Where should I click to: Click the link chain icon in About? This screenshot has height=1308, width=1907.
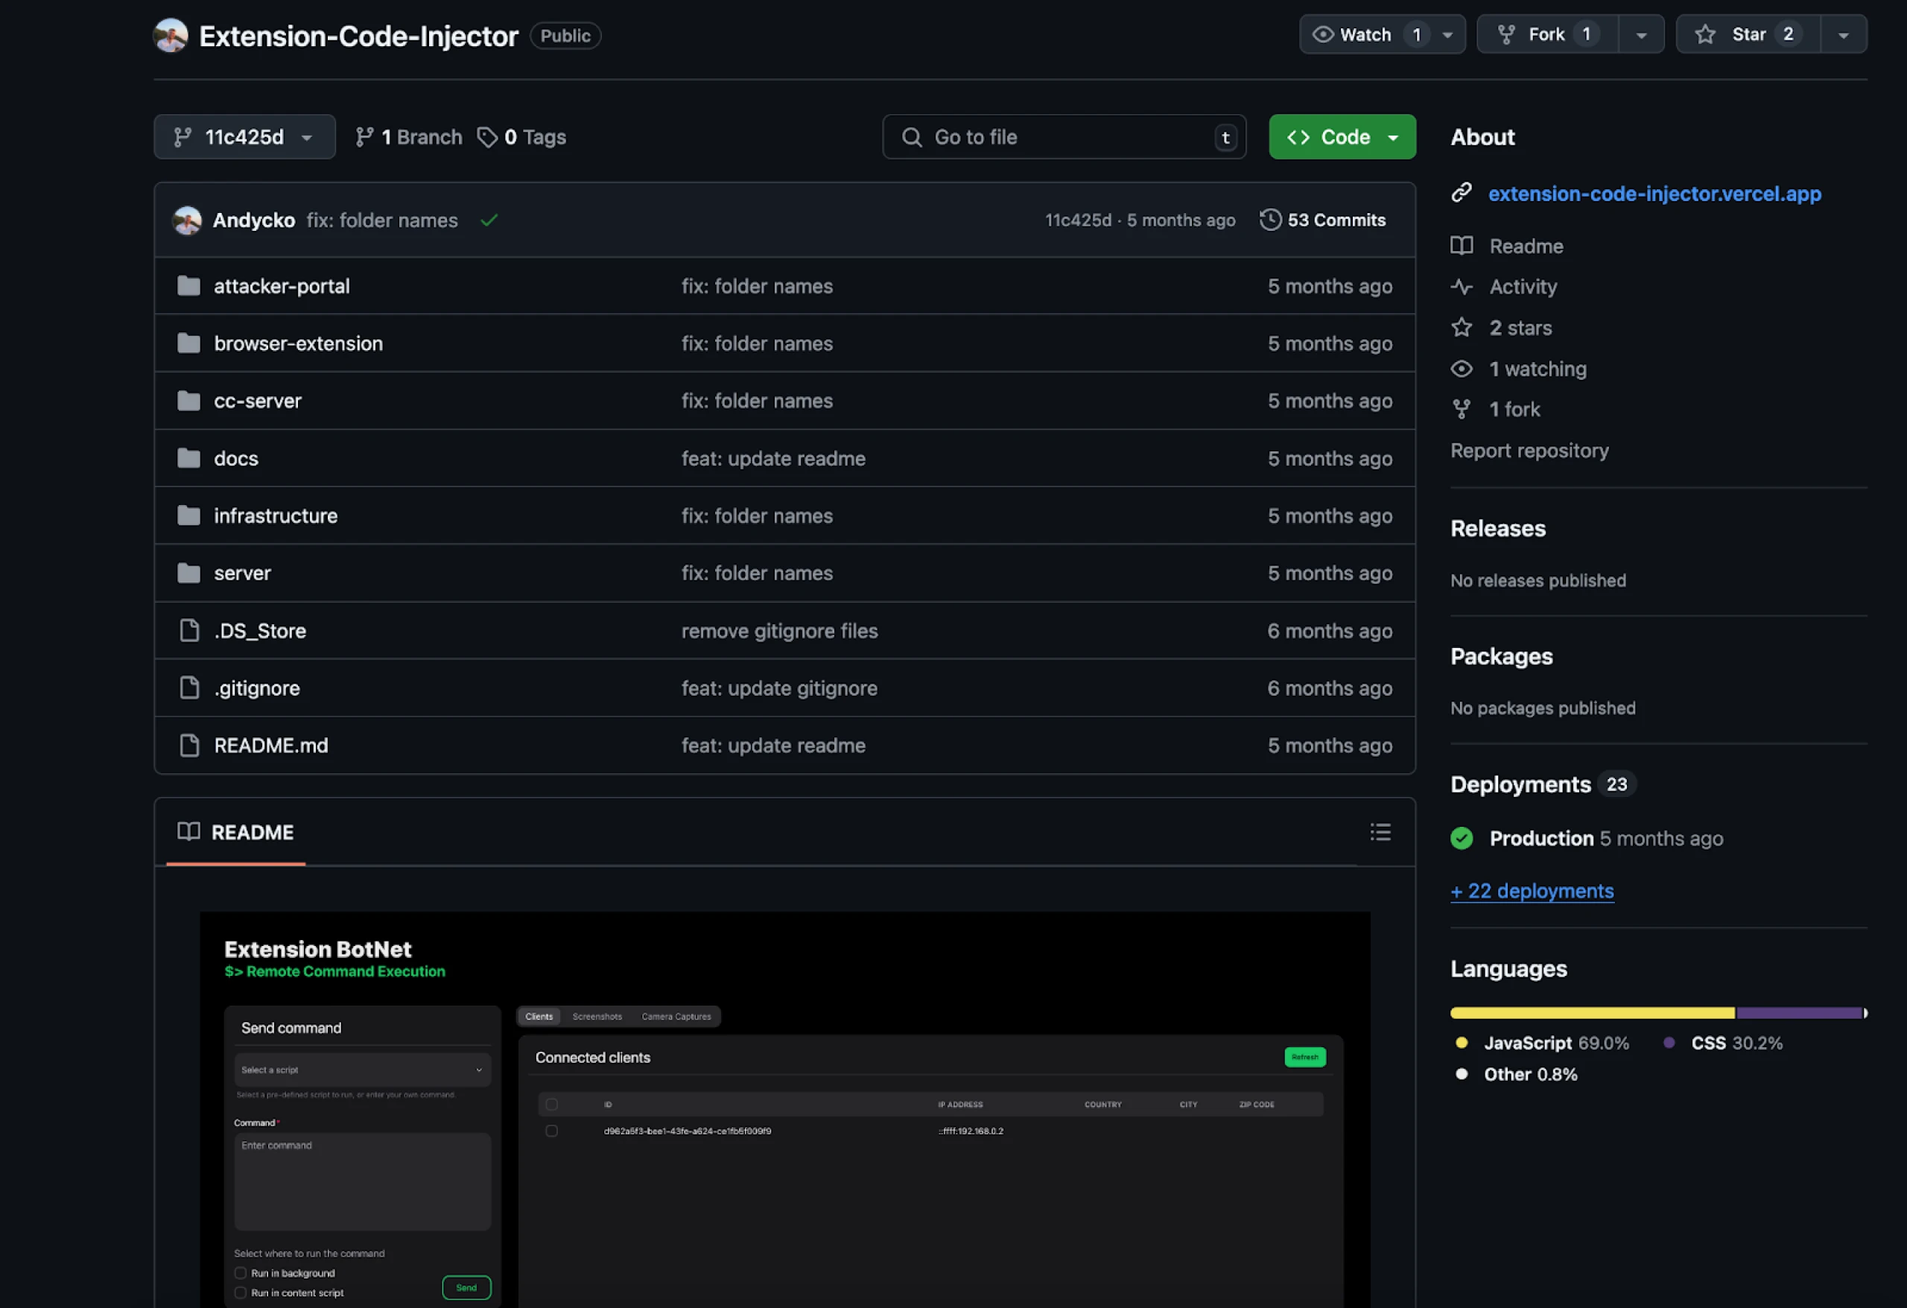click(x=1462, y=193)
